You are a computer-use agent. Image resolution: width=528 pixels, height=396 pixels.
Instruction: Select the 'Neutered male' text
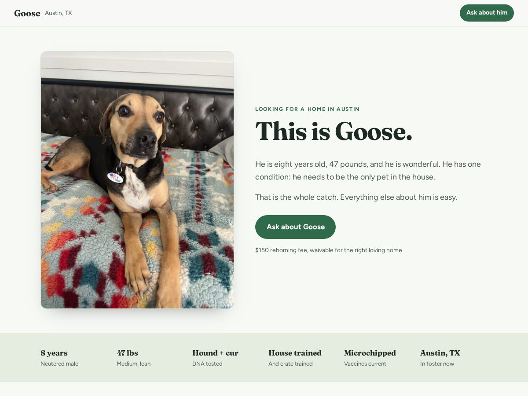pos(59,364)
